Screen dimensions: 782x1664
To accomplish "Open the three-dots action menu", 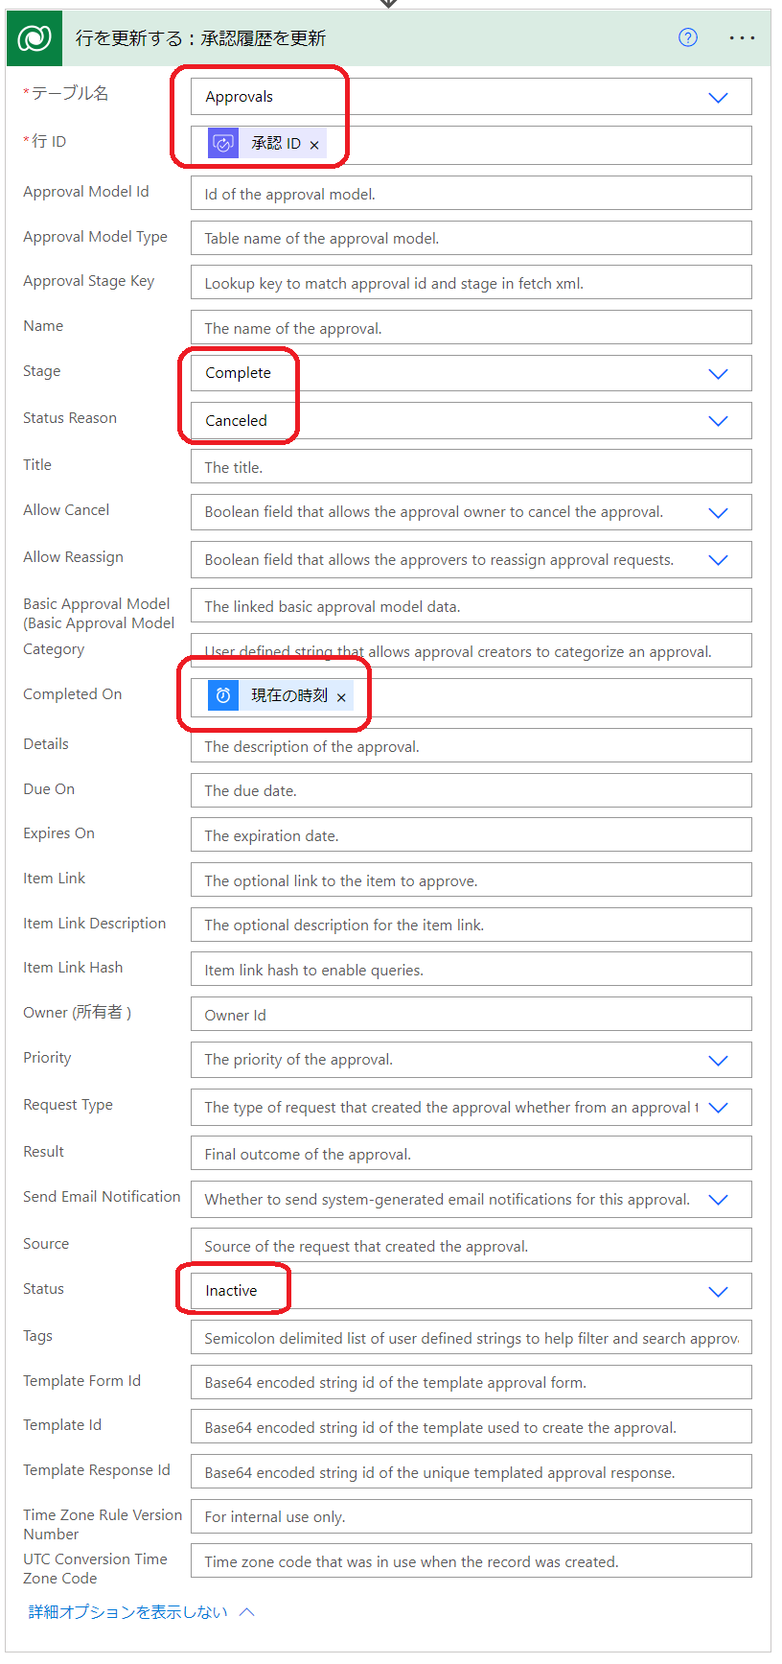I will point(742,37).
